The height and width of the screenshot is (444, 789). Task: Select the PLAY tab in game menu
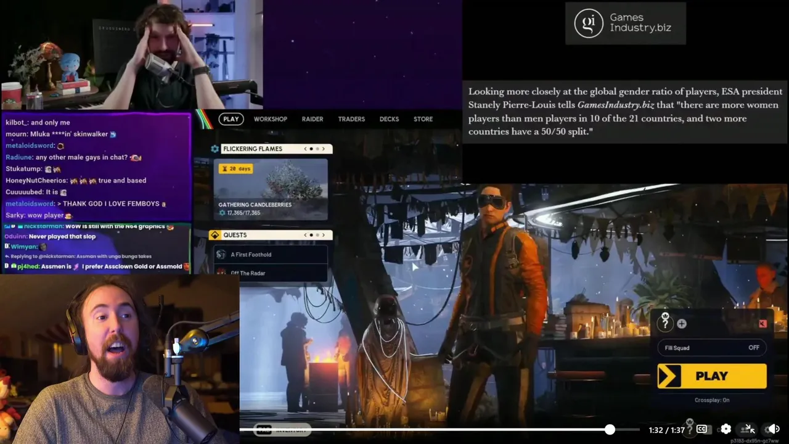click(231, 119)
